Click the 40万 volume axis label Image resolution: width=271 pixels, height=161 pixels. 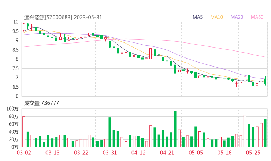click(x=14, y=132)
